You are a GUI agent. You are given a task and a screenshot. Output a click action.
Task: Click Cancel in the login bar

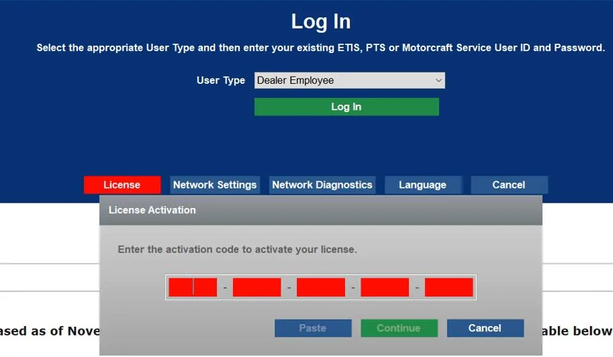point(509,185)
